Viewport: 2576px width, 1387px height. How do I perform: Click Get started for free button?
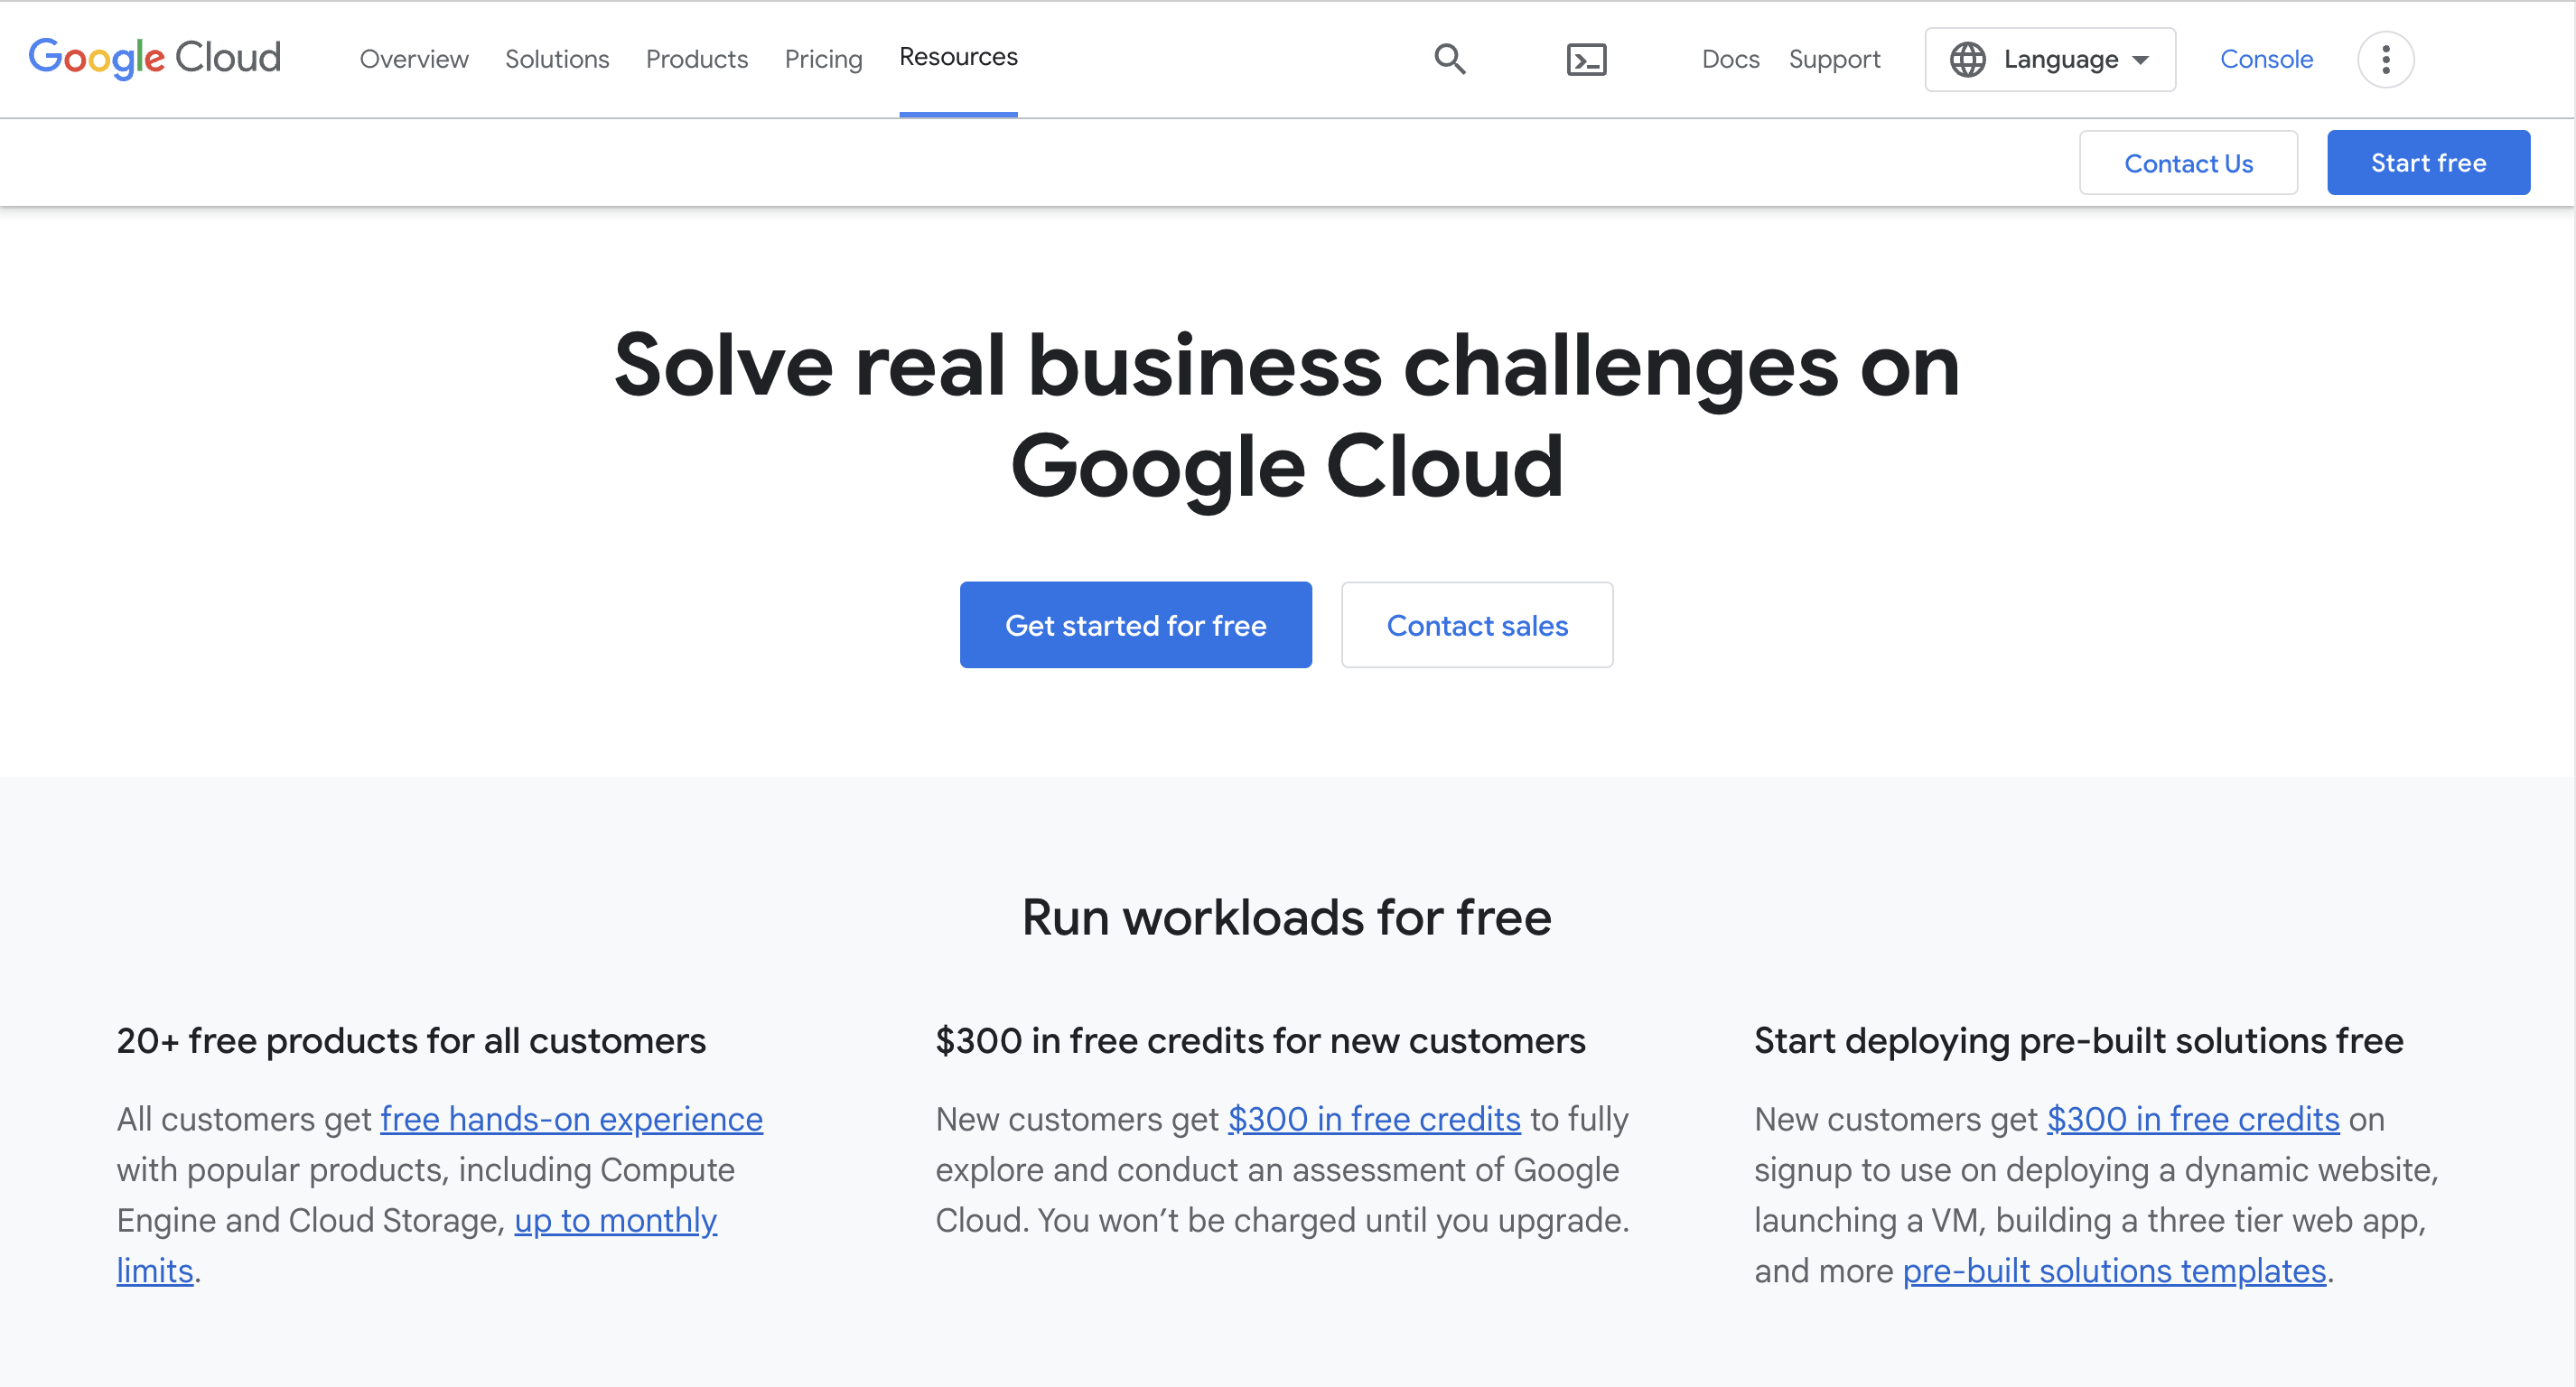(x=1136, y=625)
